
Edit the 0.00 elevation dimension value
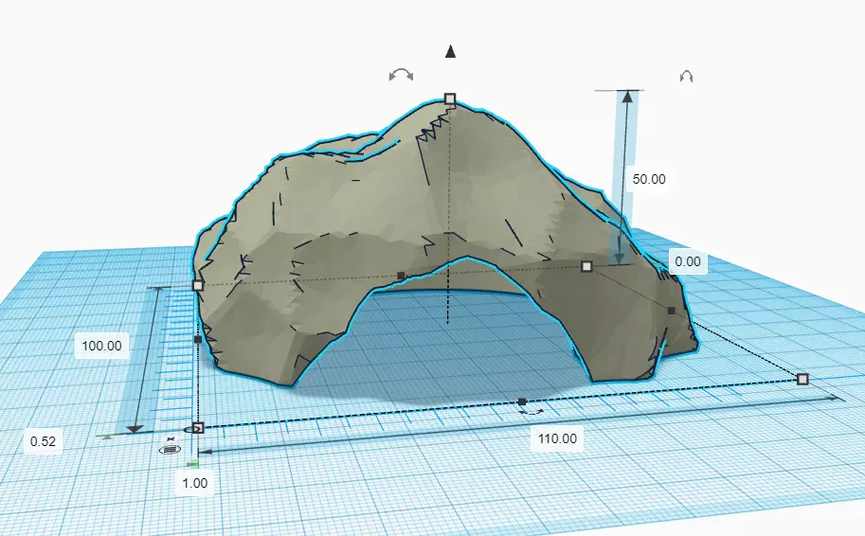688,261
